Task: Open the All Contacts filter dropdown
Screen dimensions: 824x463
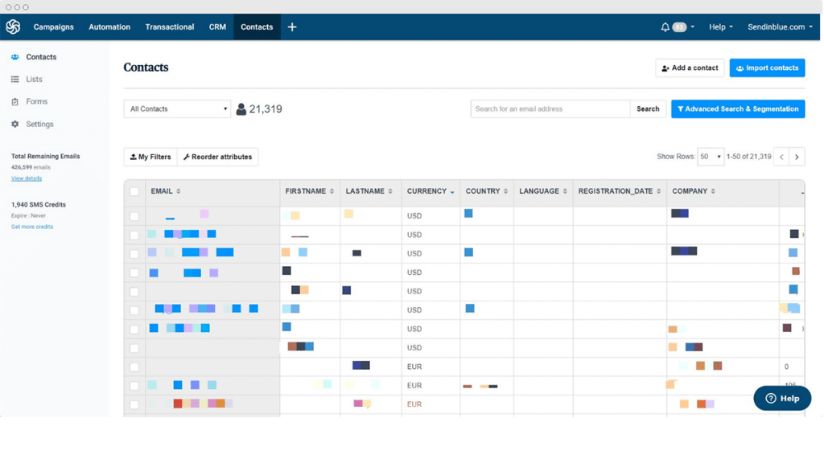Action: [x=176, y=109]
